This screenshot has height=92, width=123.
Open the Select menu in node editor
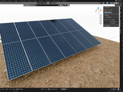(7, 89)
